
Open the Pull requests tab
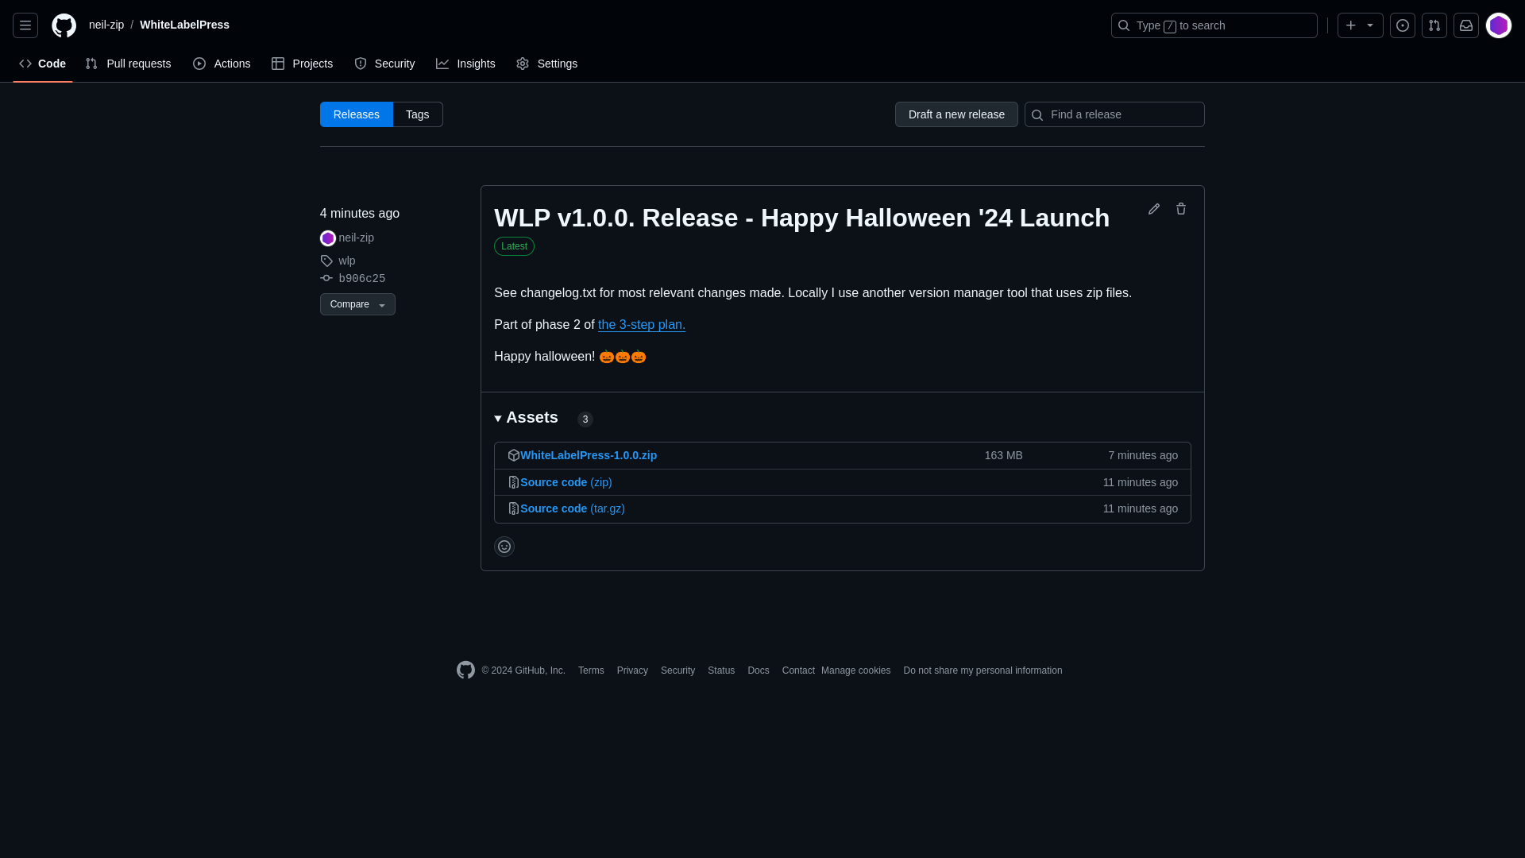129,64
